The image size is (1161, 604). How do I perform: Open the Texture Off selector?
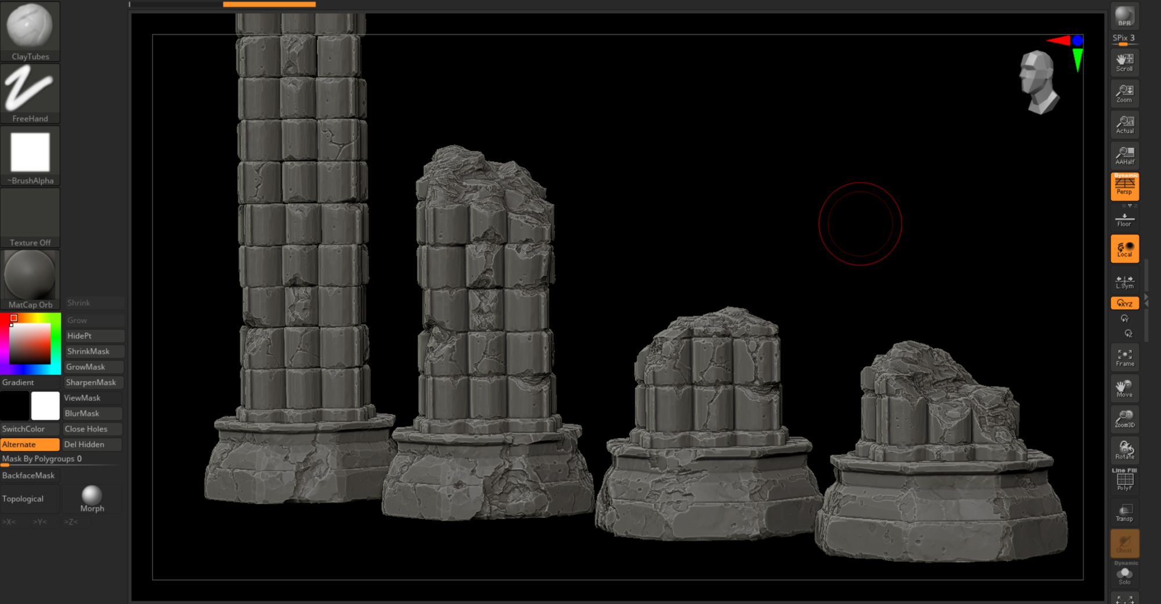coord(30,218)
